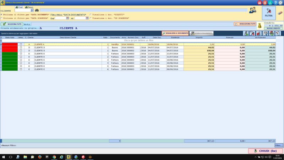Image resolution: width=284 pixels, height=160 pixels.
Task: Open the grid filter row dropdown funnel
Action: point(1,41)
